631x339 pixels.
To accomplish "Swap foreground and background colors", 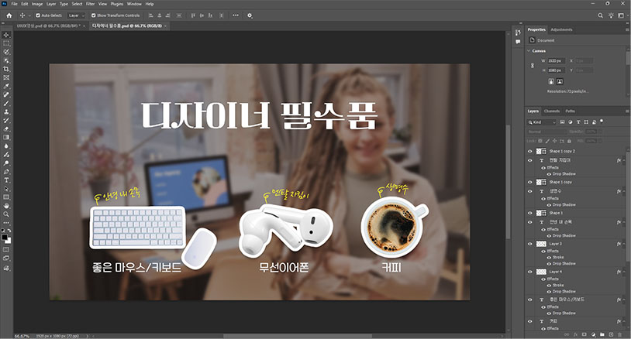I will pyautogui.click(x=9, y=231).
